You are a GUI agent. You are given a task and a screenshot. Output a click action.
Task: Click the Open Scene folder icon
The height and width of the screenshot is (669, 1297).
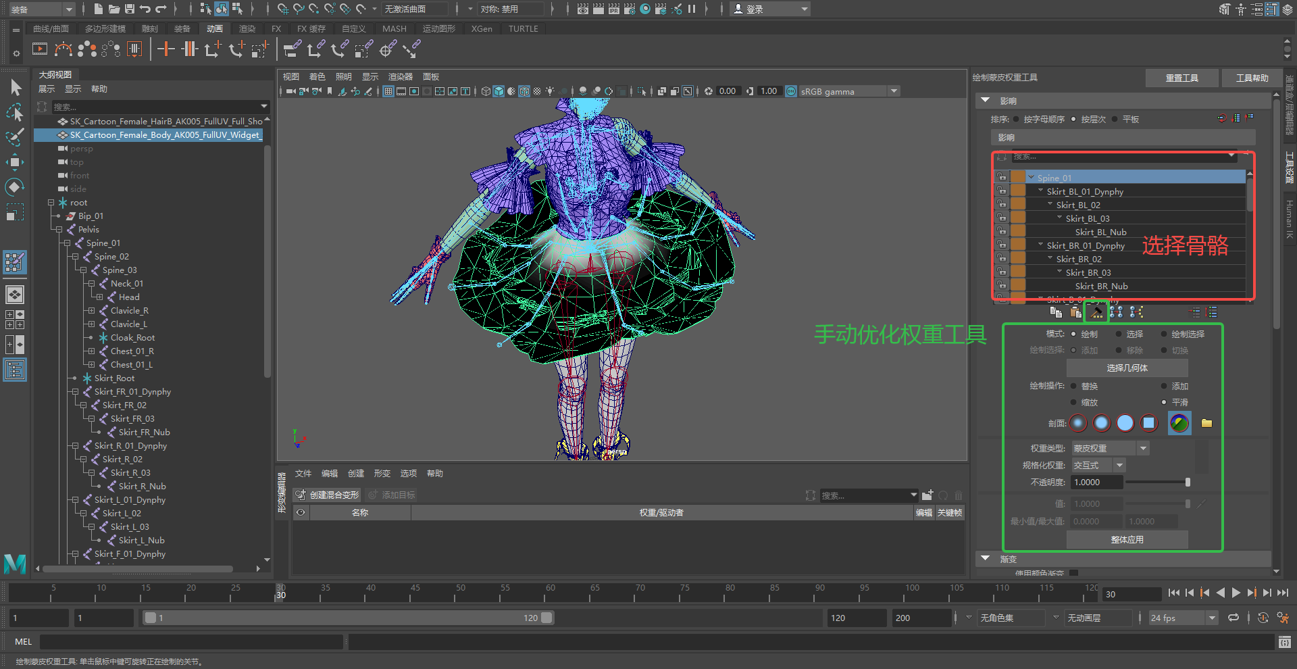[x=114, y=9]
